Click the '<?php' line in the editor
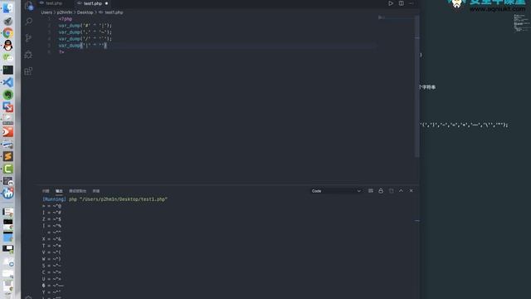Screen dimensions: 531x299 (x=66, y=19)
